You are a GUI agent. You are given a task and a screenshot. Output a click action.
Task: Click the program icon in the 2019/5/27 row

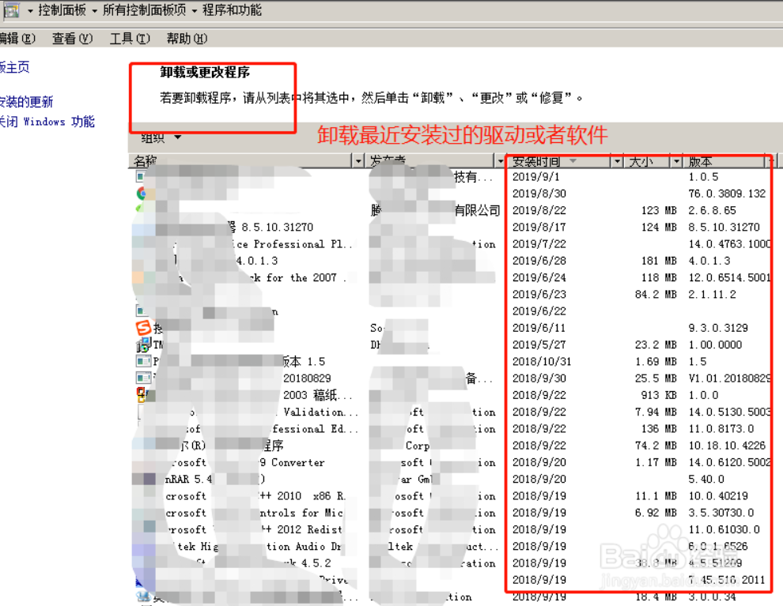pos(142,344)
